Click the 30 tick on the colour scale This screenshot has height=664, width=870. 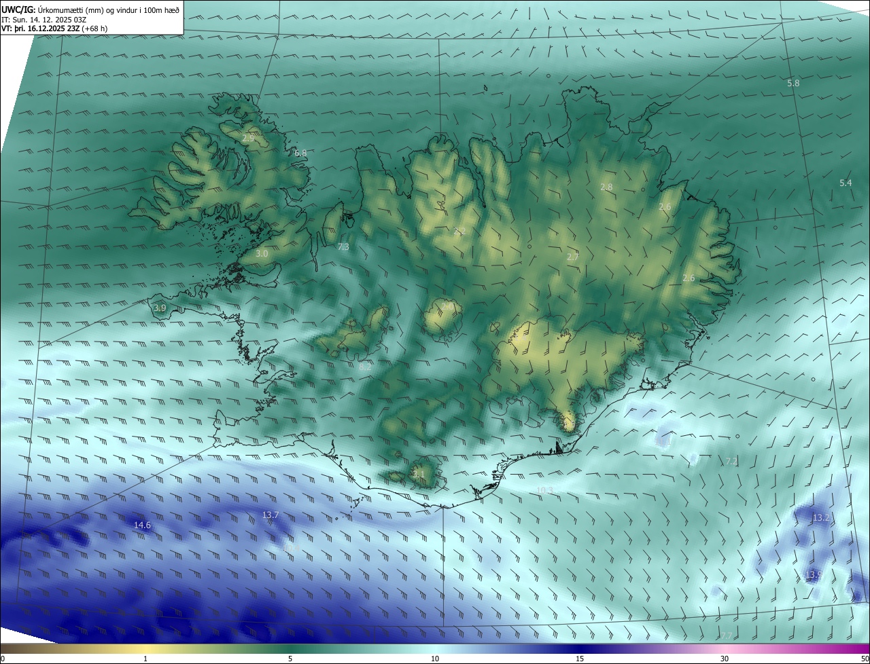point(725,659)
